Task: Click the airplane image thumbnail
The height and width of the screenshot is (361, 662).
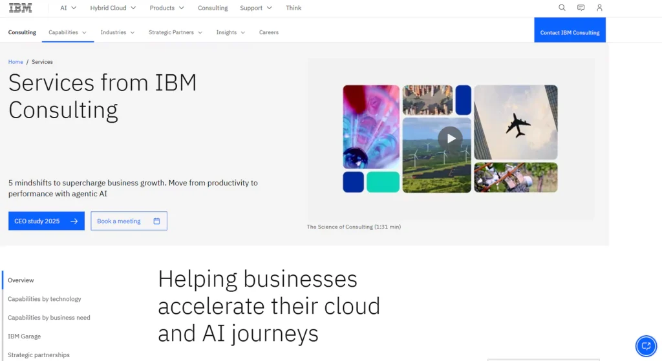Action: (x=515, y=122)
